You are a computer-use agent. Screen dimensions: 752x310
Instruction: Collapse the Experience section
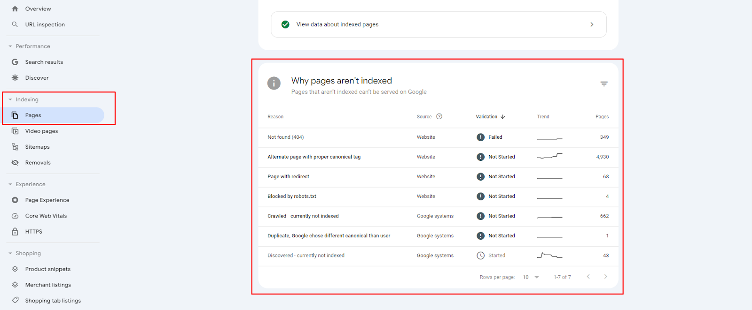10,184
